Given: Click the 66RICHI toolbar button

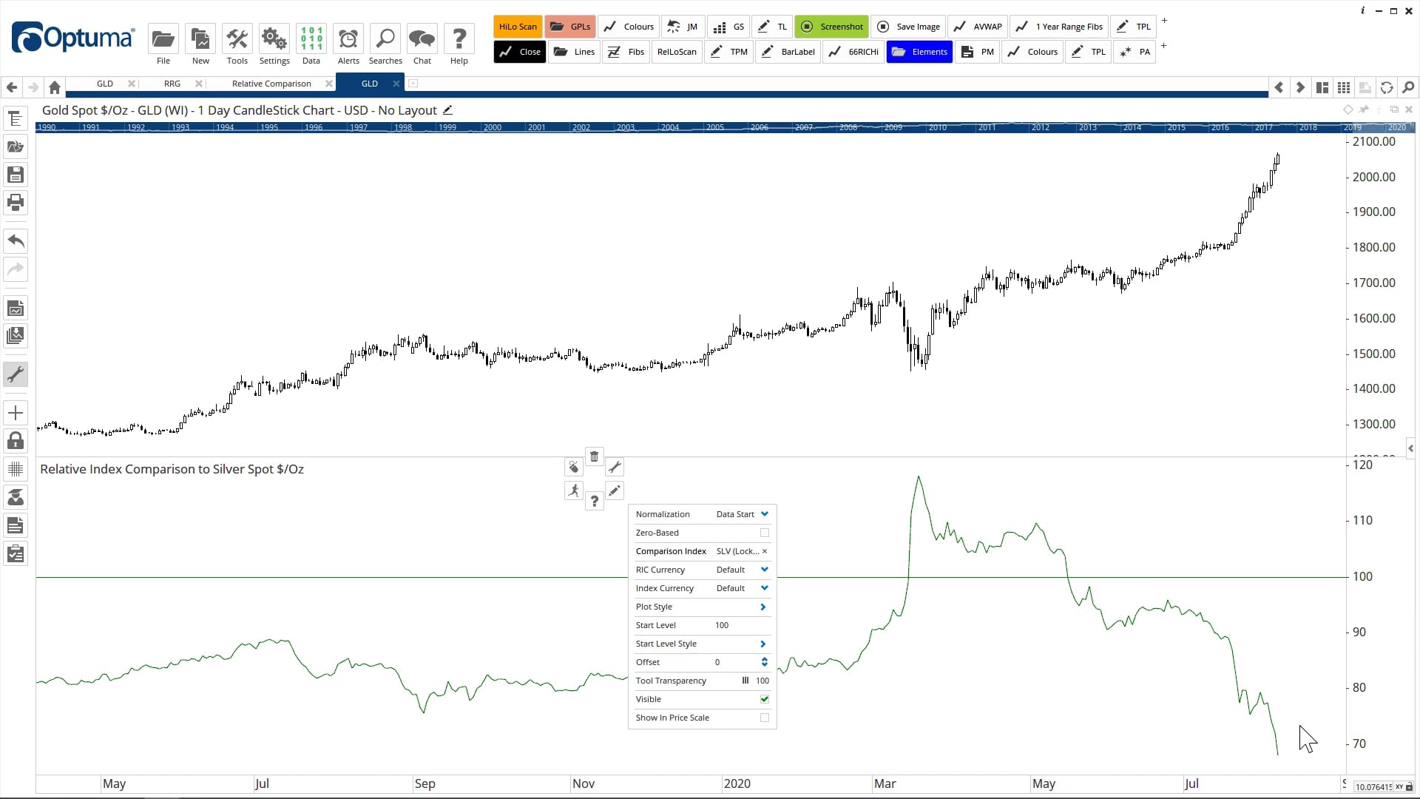Looking at the screenshot, I should click(854, 52).
